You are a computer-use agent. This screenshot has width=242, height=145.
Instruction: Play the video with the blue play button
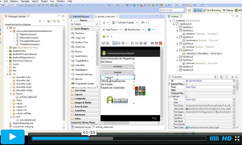click(12, 137)
